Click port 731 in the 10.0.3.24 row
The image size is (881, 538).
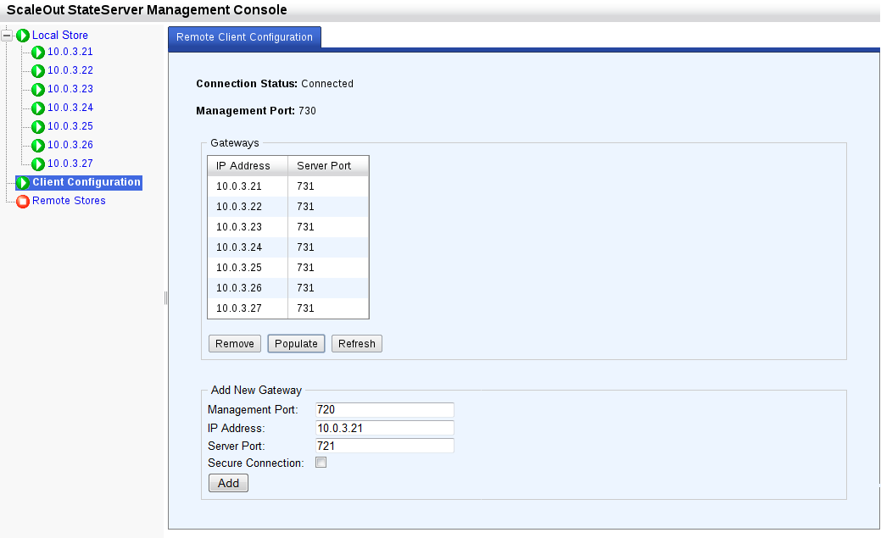[328, 247]
